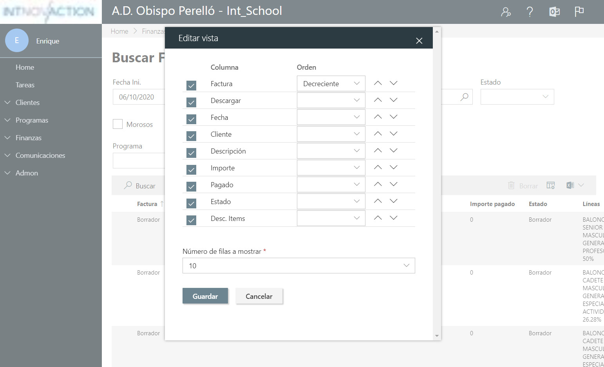Uncheck the Factura column checkbox
Viewport: 604px width, 367px height.
point(191,85)
